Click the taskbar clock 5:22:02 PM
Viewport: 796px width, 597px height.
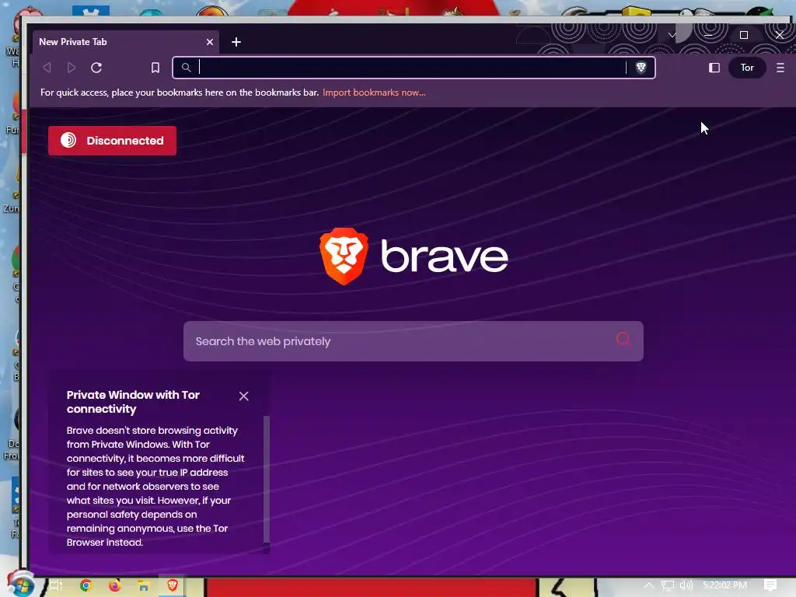[x=725, y=585]
